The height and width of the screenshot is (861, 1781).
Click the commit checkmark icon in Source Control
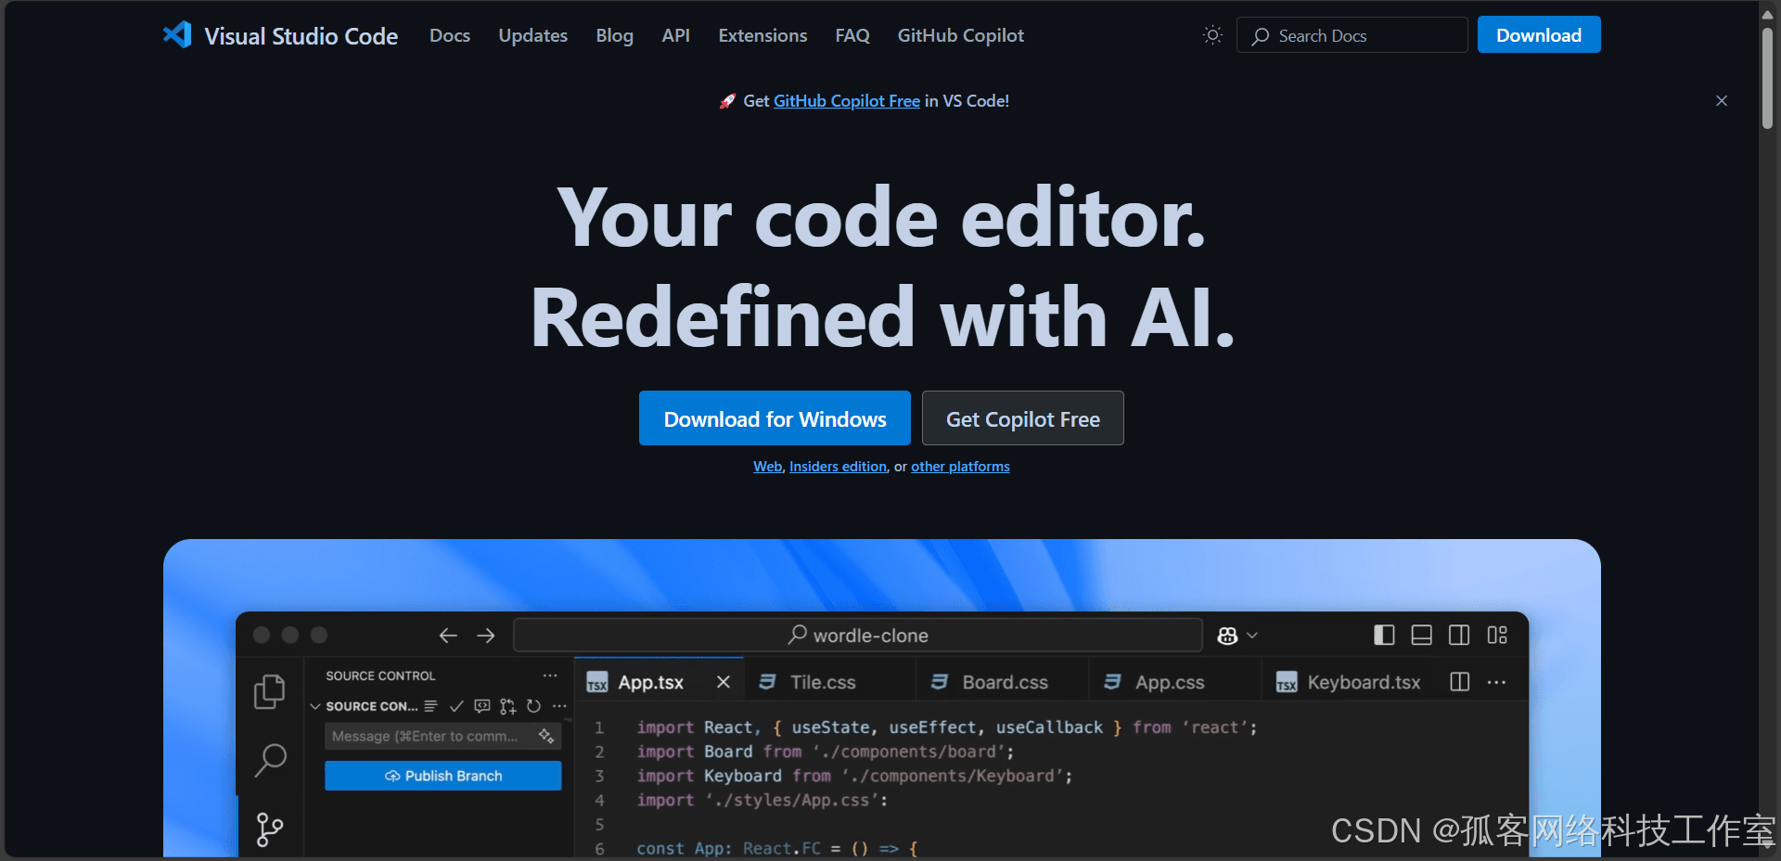455,706
